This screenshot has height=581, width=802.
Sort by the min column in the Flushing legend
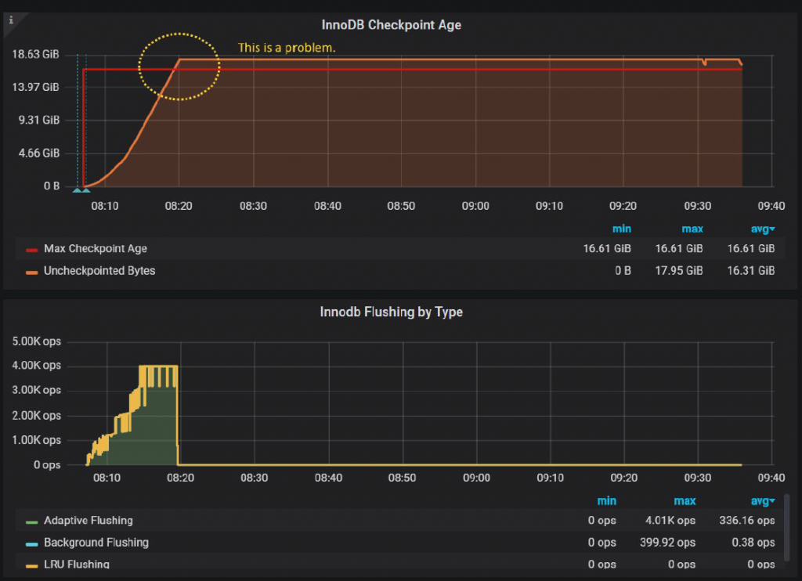(x=609, y=500)
